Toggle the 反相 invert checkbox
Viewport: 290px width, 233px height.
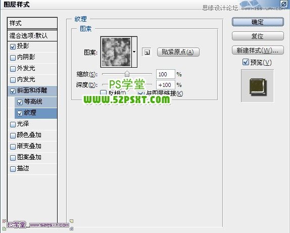(103, 92)
